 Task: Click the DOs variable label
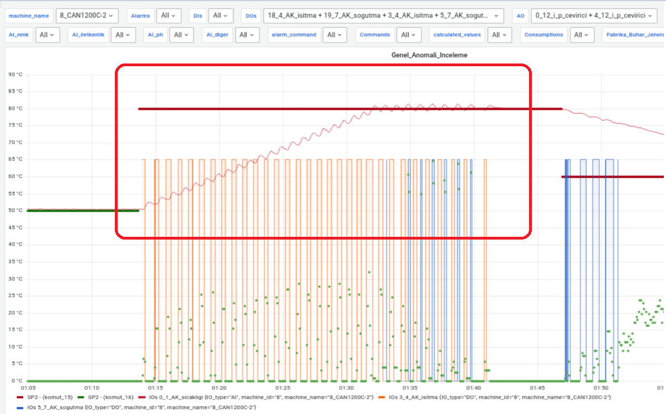[251, 16]
